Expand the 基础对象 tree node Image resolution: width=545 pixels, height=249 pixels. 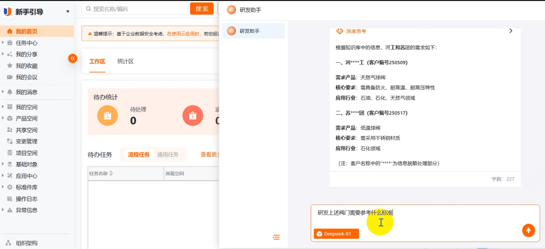coord(3,164)
